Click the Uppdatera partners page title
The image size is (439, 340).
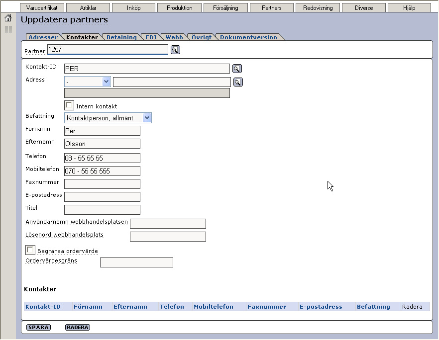(64, 19)
